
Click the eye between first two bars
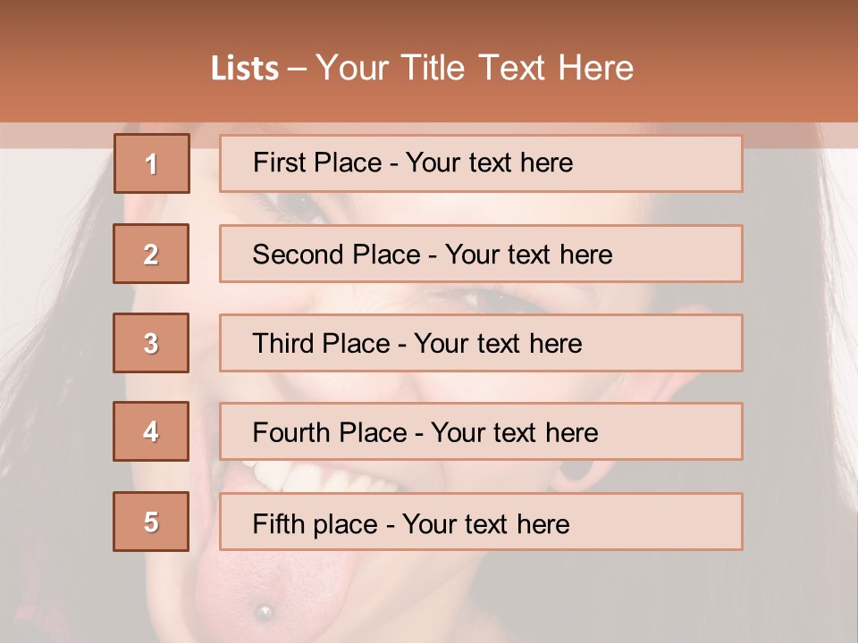click(x=299, y=207)
